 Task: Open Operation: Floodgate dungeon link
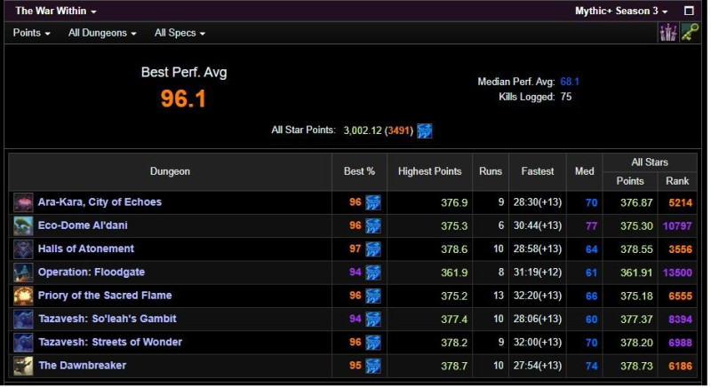point(92,272)
